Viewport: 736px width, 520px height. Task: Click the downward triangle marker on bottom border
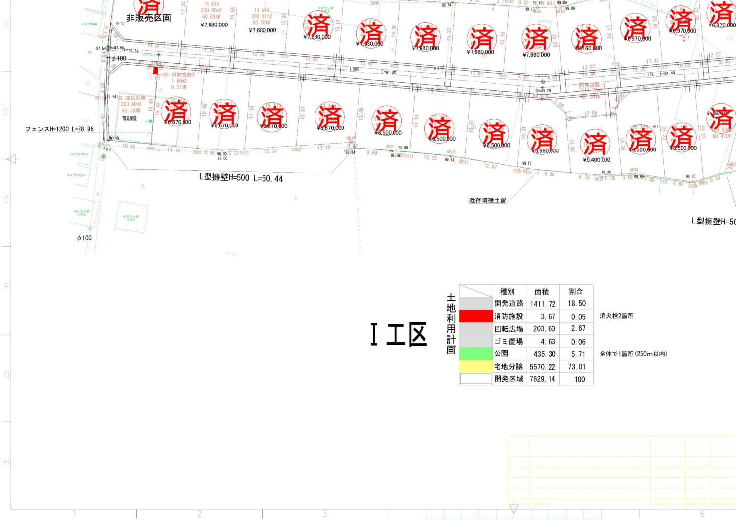click(513, 508)
